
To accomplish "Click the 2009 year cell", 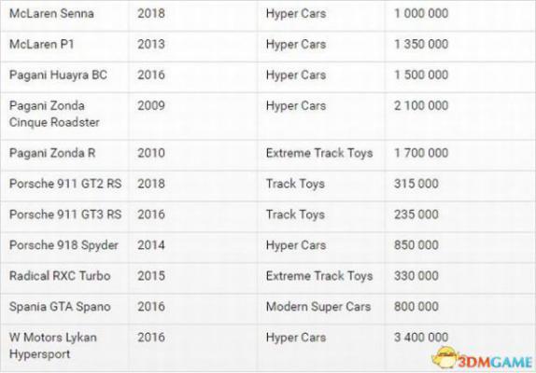I will tap(151, 105).
